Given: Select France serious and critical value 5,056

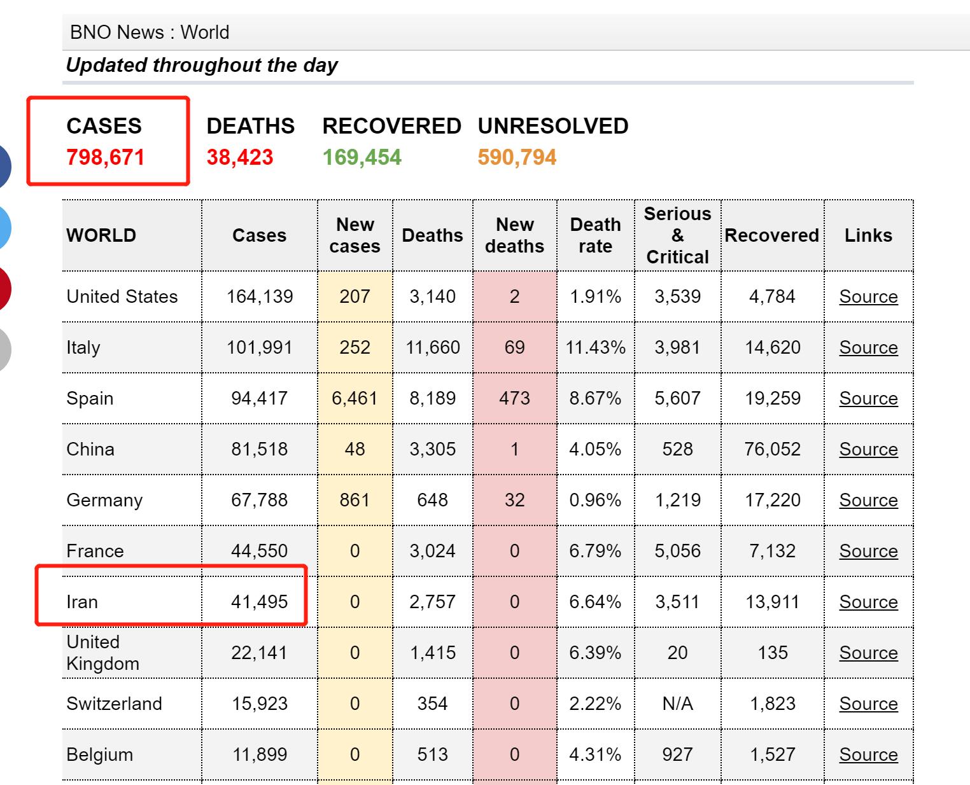Looking at the screenshot, I should click(677, 551).
